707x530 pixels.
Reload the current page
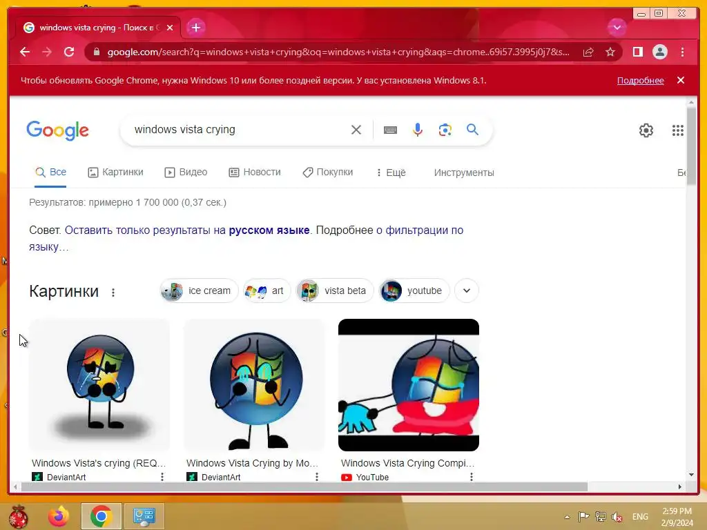click(x=69, y=52)
